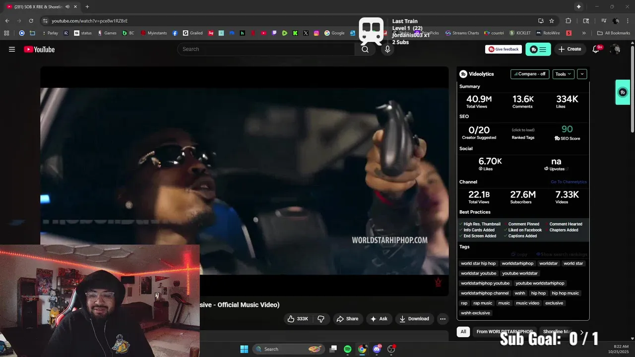
Task: Open Spotify from the taskbar
Action: (348, 349)
